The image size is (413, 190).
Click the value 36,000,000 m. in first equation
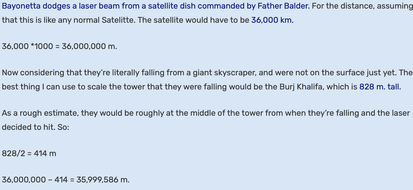point(89,46)
